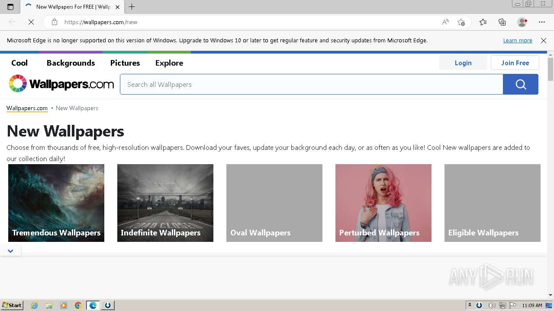Open the volume control in tray
The width and height of the screenshot is (554, 311).
[492, 305]
